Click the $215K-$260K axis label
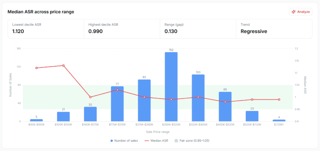320x151 pixels. (x=144, y=124)
